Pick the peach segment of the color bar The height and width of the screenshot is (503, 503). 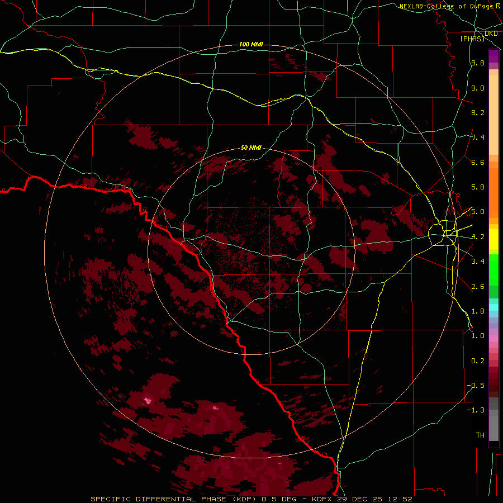tap(493, 115)
